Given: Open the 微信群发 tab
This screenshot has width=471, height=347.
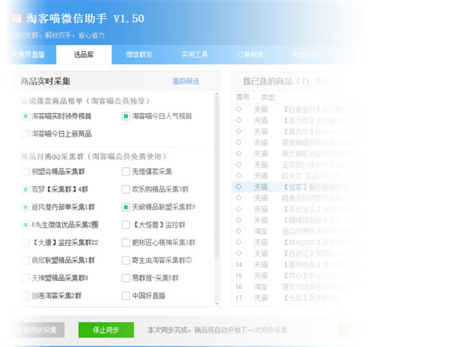Looking at the screenshot, I should (x=139, y=55).
